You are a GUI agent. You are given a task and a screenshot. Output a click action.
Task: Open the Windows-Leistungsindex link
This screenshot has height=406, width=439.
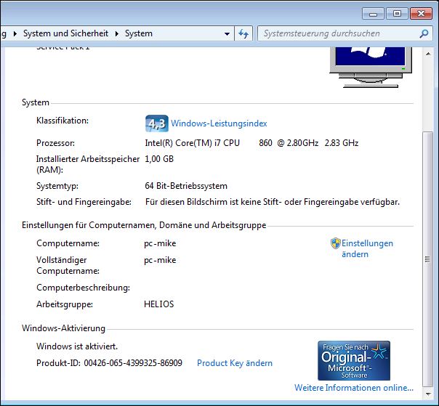pos(219,123)
